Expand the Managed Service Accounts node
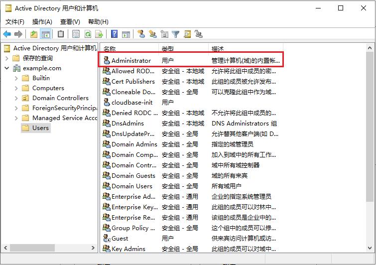376x265 pixels. coord(16,118)
